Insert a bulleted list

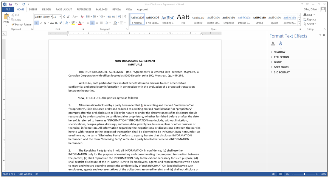coord(88,17)
